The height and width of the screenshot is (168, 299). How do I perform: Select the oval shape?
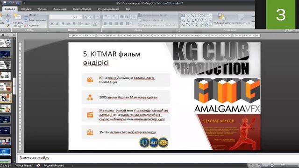(x=201, y=15)
